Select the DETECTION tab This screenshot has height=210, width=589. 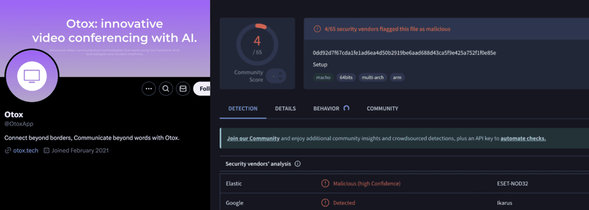[243, 109]
